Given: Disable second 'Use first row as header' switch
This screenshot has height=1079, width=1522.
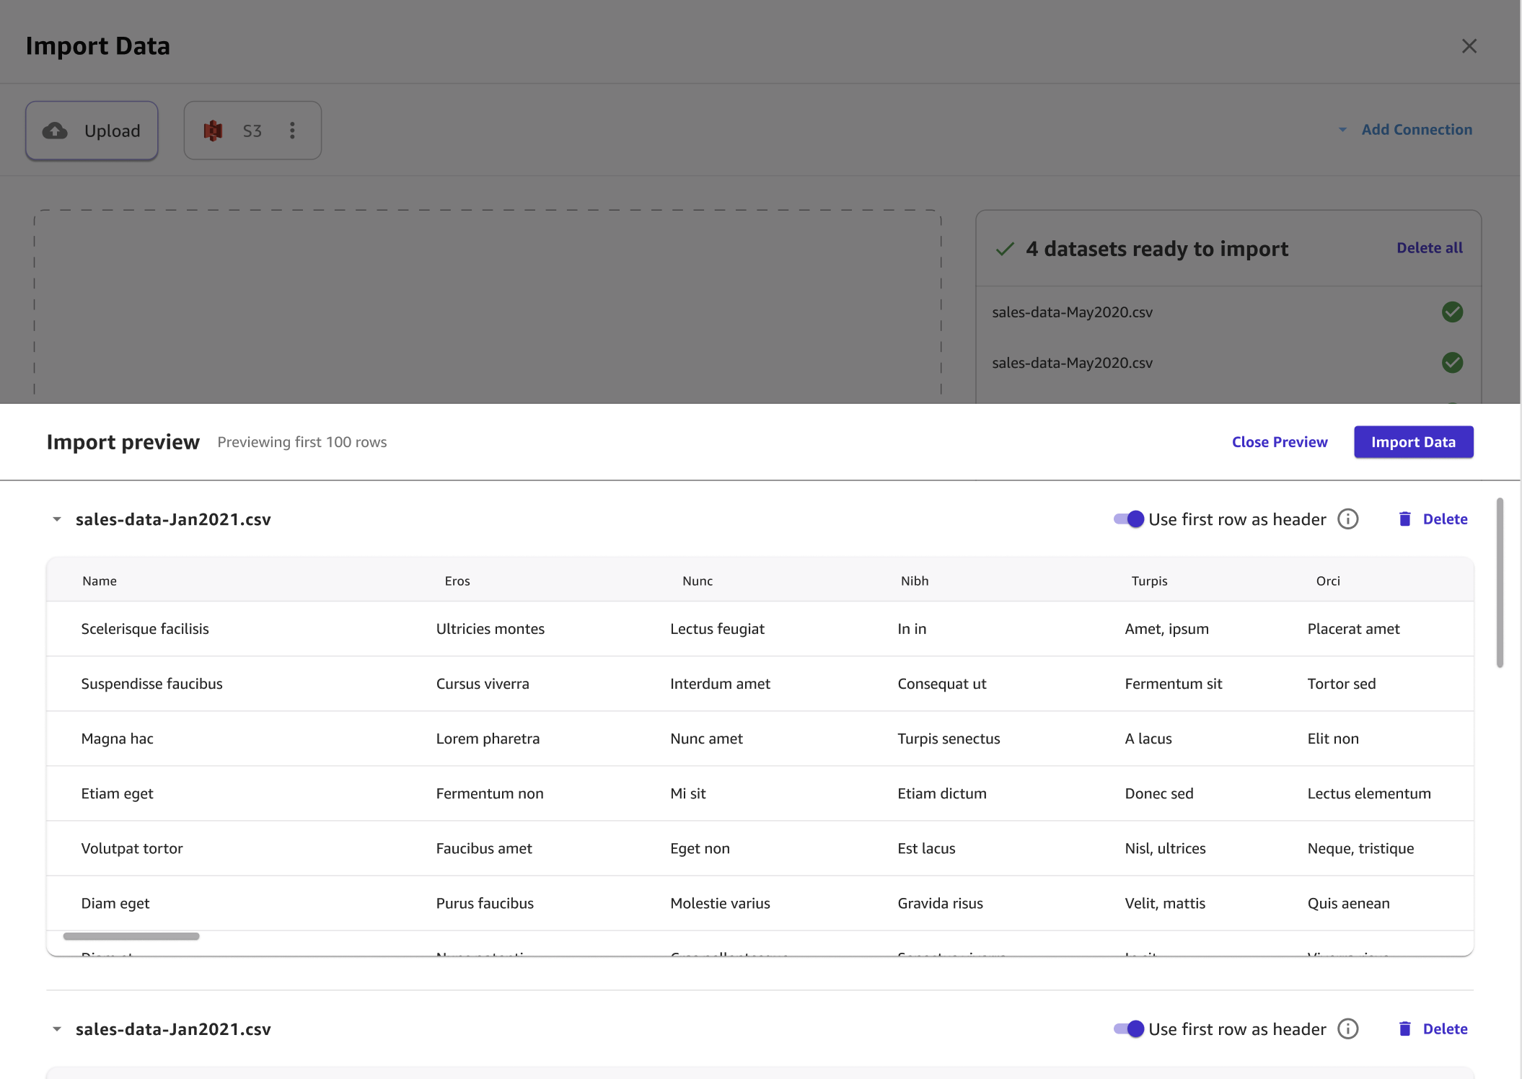Looking at the screenshot, I should click(1129, 1029).
